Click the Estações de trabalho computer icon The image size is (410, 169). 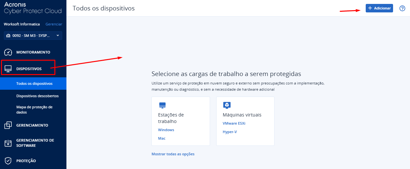pos(162,105)
